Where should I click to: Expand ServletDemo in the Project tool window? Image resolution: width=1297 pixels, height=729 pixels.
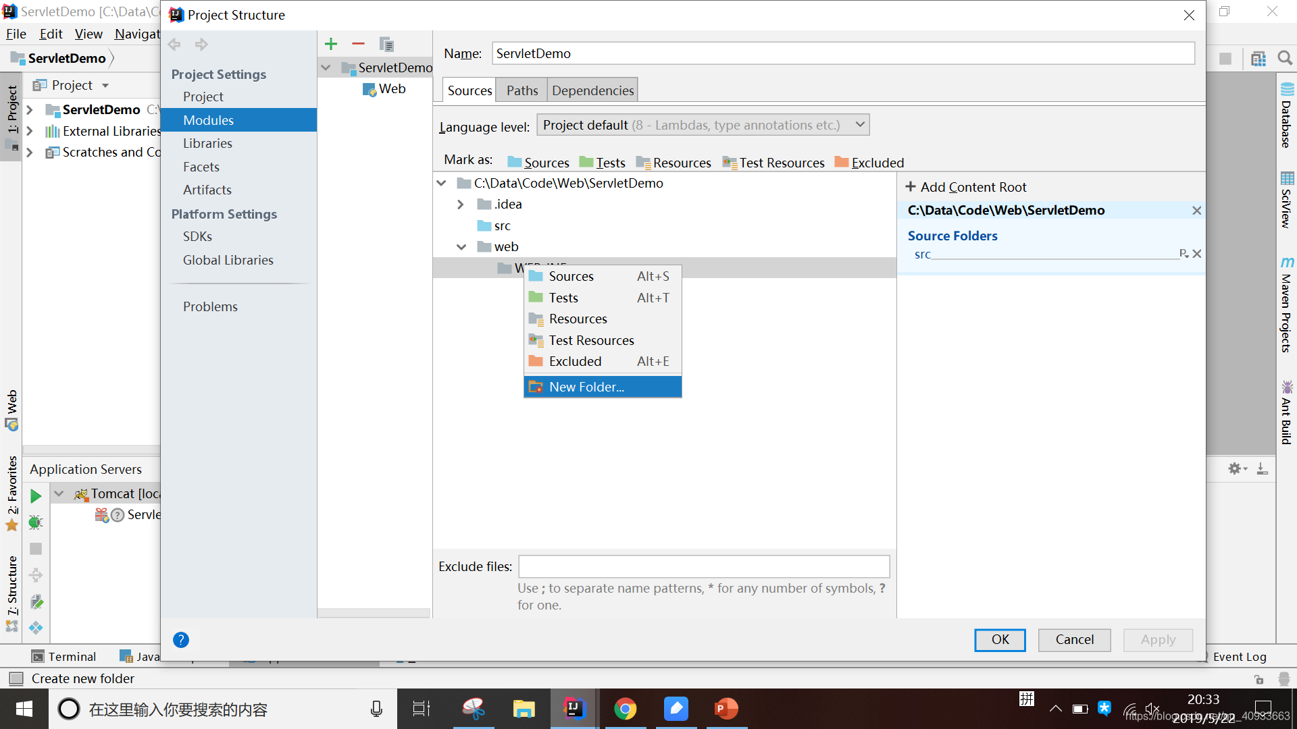30,109
